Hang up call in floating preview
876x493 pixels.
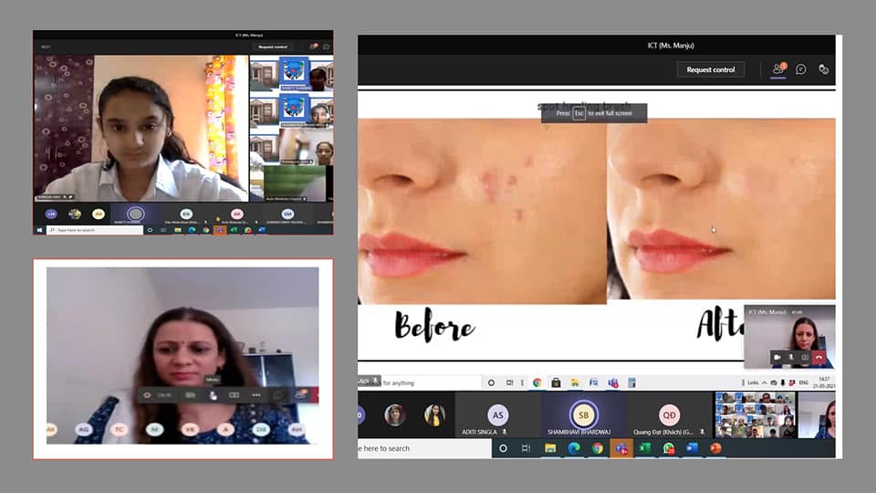(x=819, y=357)
